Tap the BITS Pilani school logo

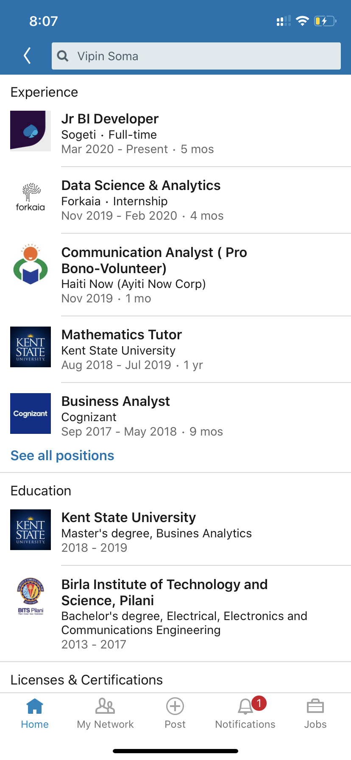pos(31,596)
